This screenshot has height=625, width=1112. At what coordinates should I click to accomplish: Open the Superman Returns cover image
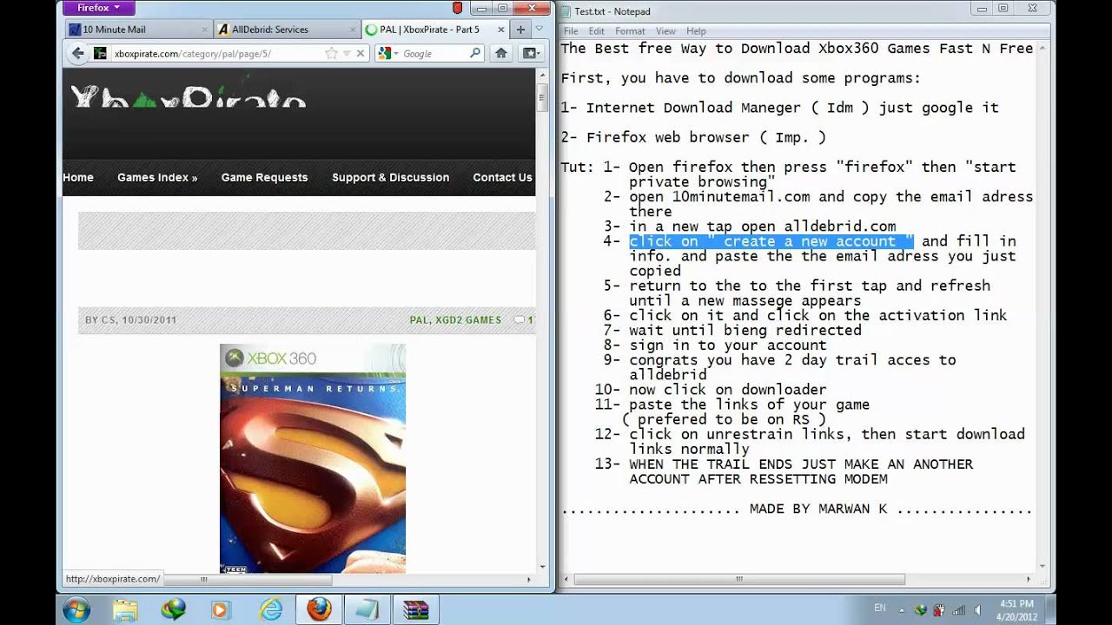[x=313, y=458]
